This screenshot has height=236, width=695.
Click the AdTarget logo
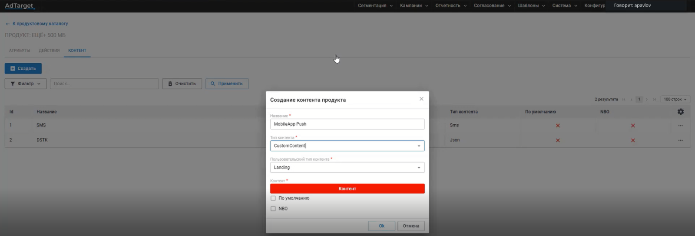pos(19,6)
